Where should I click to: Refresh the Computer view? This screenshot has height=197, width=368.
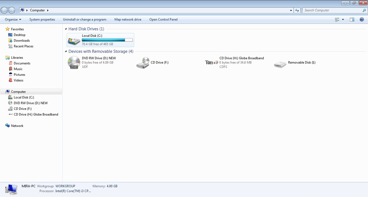pos(297,10)
